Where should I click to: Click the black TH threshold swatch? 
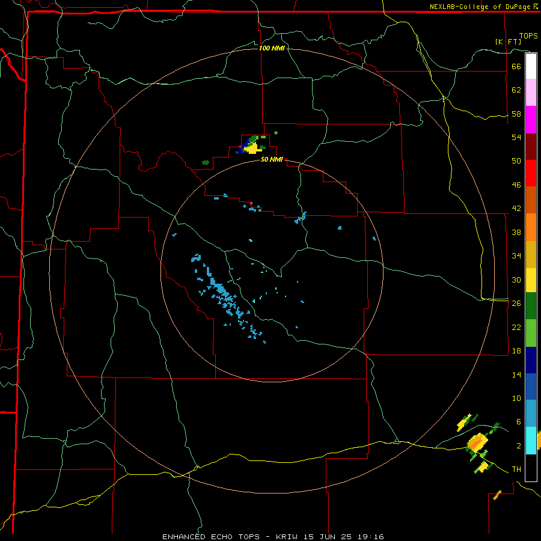point(531,468)
